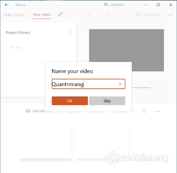Open top toolbar more options ellipsis
This screenshot has height=173, width=177.
170,15
